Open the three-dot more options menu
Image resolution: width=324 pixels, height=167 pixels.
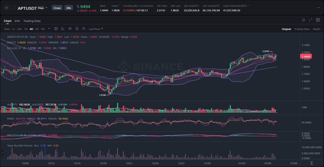click(x=318, y=8)
